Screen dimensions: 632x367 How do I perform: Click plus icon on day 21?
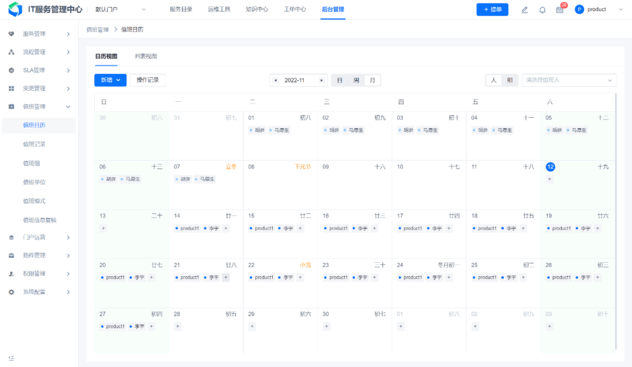point(226,277)
